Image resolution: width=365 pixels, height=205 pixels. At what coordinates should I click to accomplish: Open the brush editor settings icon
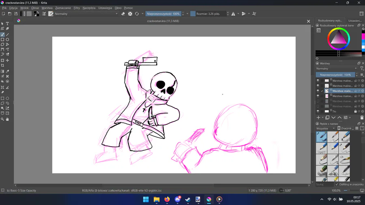coord(44,14)
